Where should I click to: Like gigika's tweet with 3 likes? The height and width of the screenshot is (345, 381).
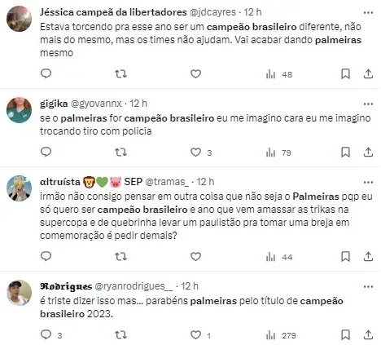(x=201, y=153)
